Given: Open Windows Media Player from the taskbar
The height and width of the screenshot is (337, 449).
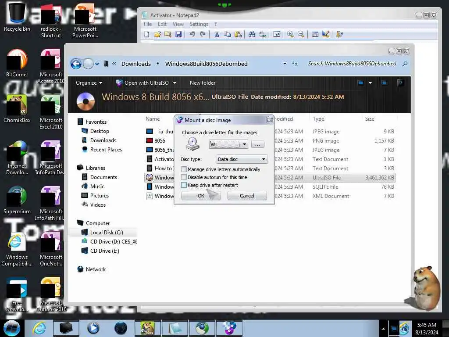Looking at the screenshot, I should (93, 328).
